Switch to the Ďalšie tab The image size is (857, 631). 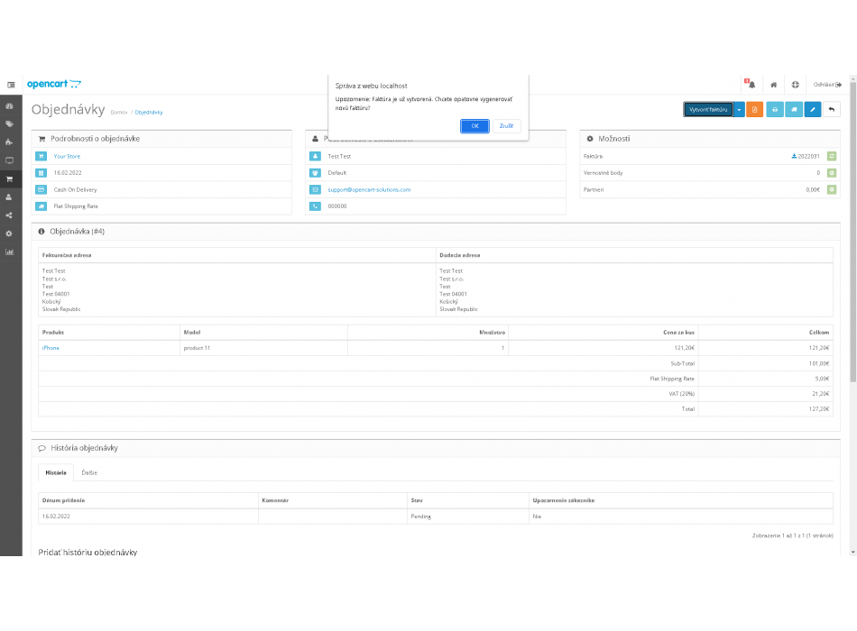click(x=89, y=472)
